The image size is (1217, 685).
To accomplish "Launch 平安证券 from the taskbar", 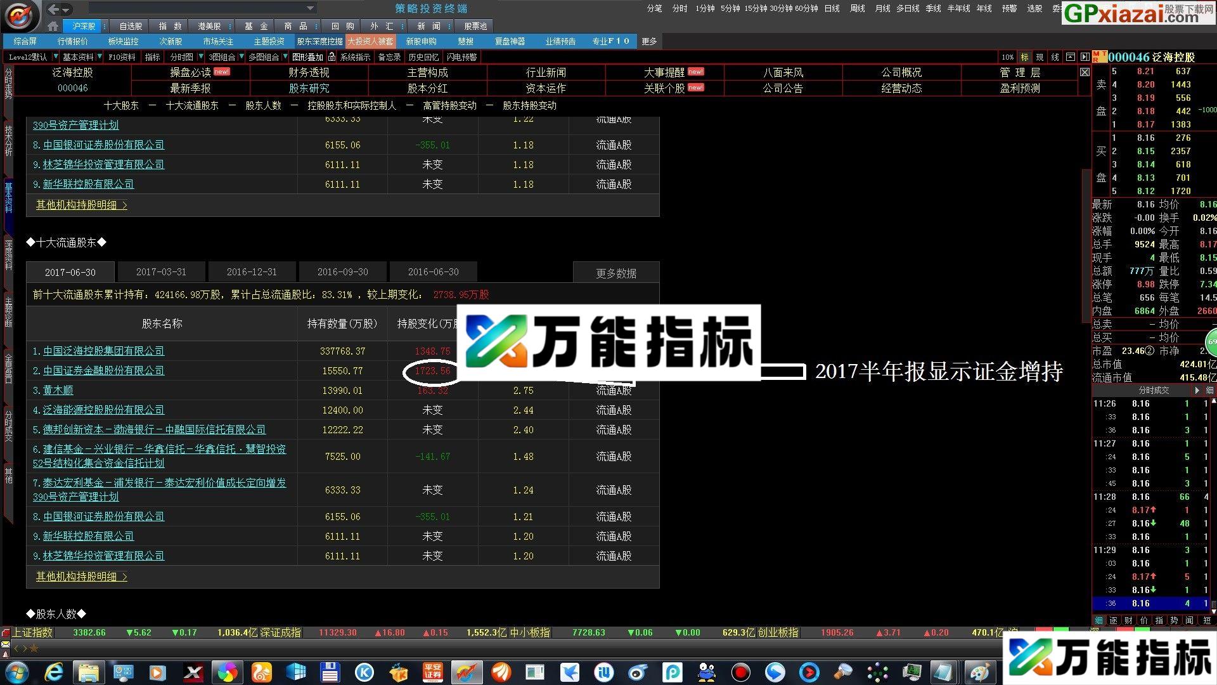I will pyautogui.click(x=432, y=672).
